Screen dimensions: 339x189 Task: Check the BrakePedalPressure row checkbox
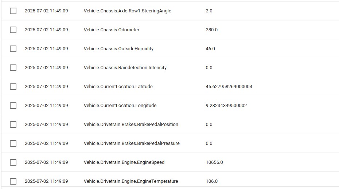pyautogui.click(x=13, y=143)
